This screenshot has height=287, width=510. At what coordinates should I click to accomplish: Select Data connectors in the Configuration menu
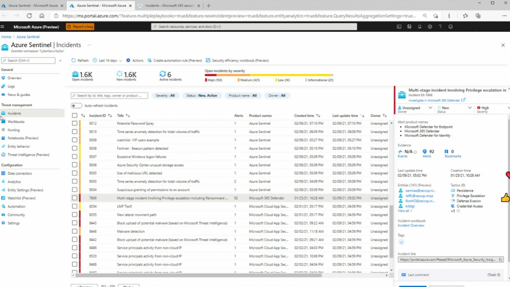coord(19,174)
